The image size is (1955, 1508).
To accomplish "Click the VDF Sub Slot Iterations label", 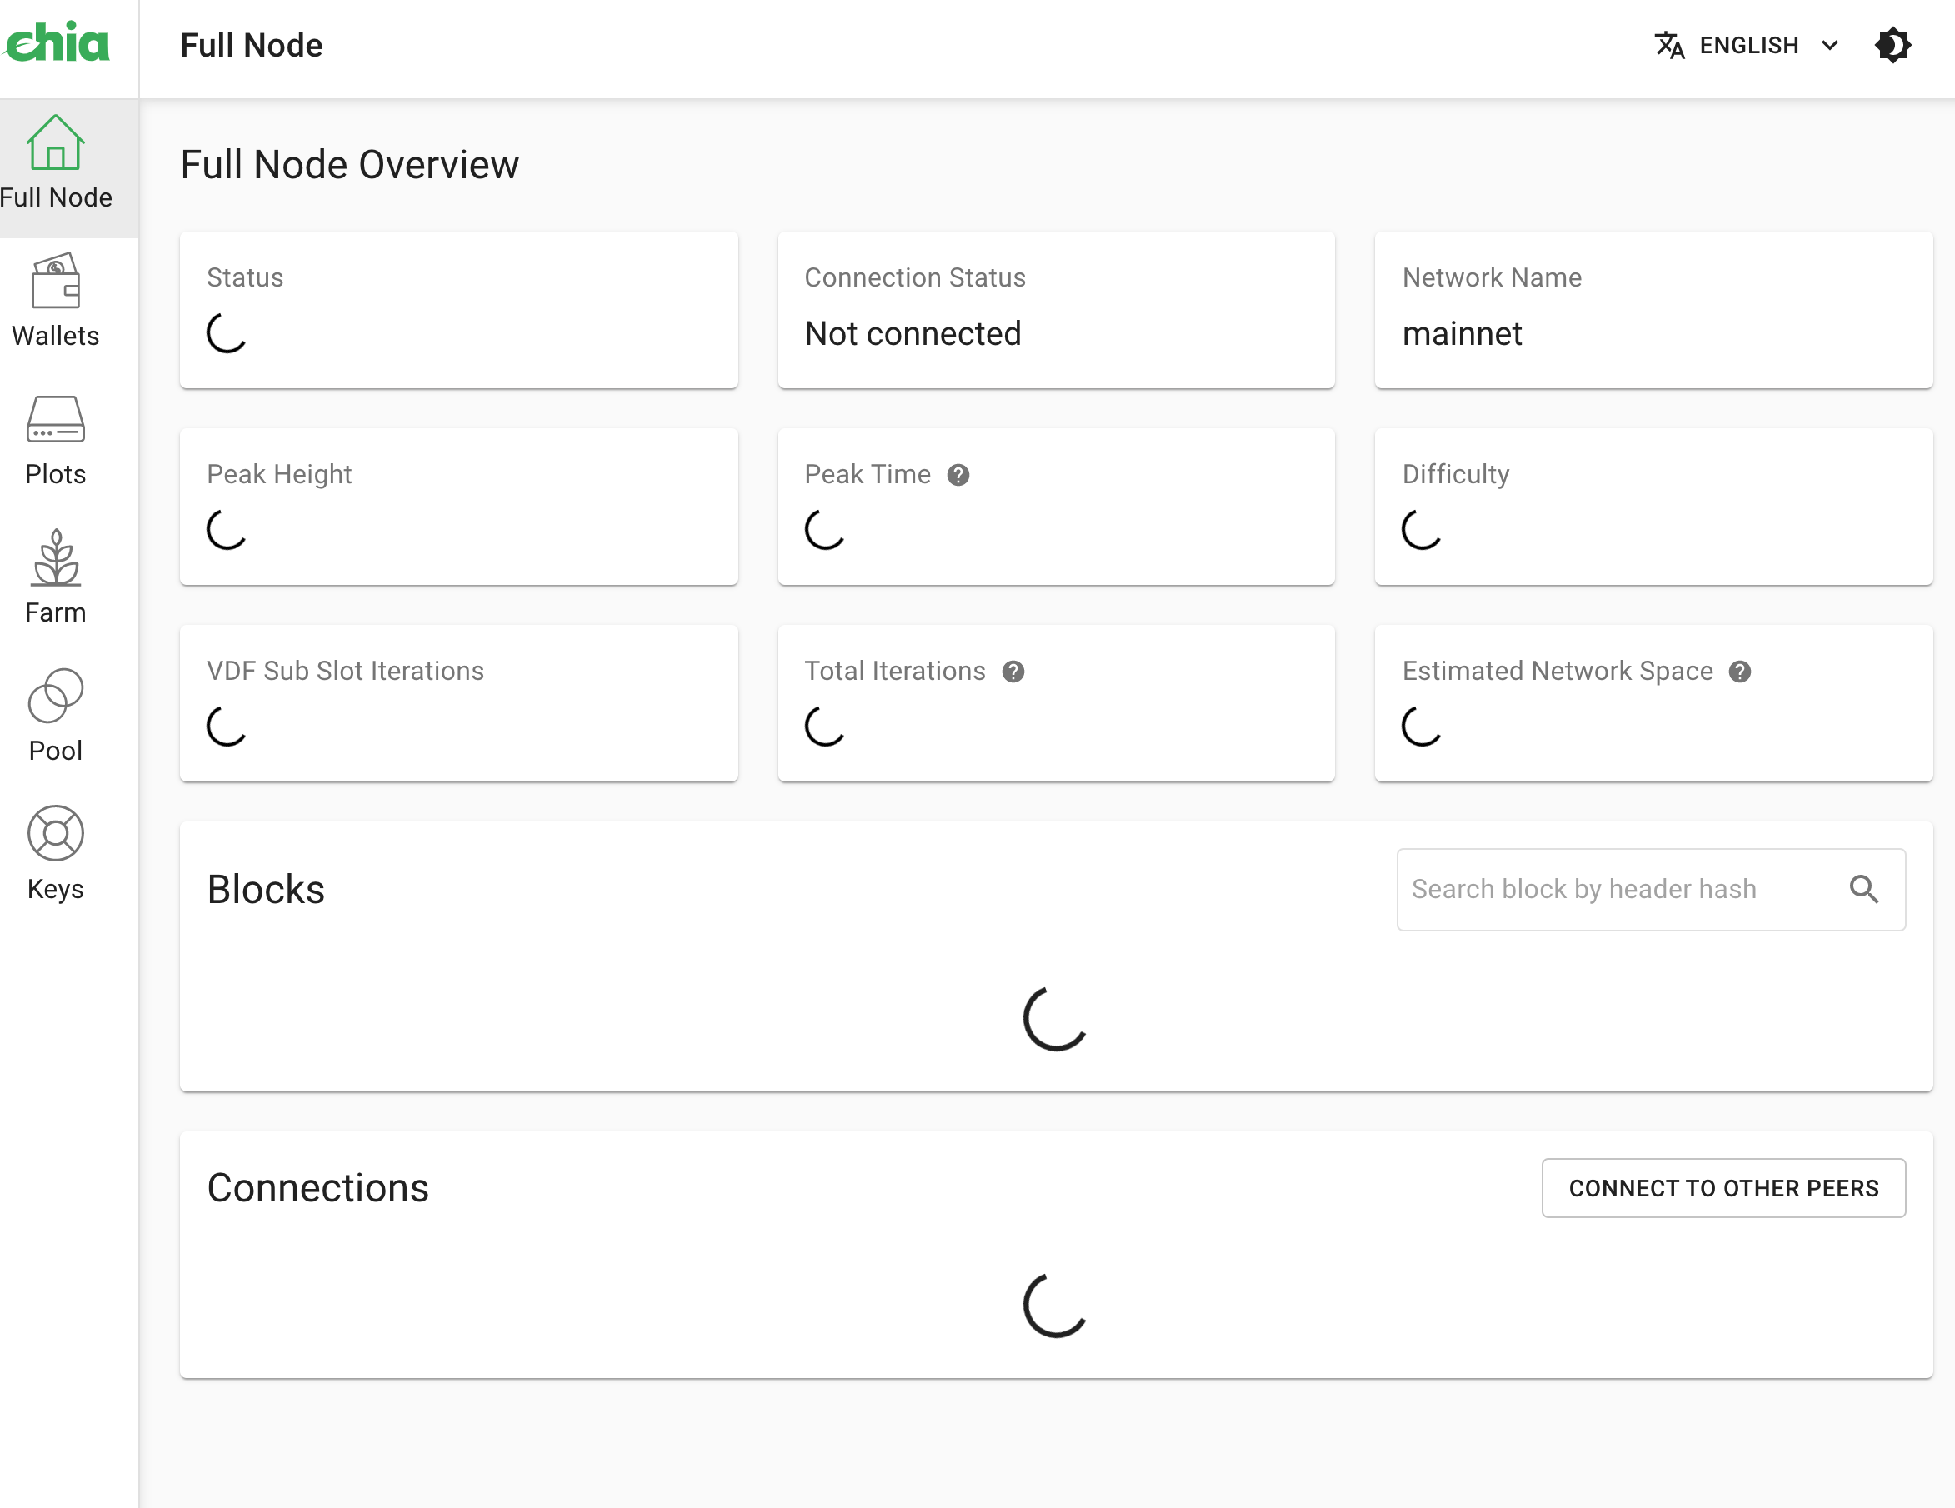I will pyautogui.click(x=346, y=672).
